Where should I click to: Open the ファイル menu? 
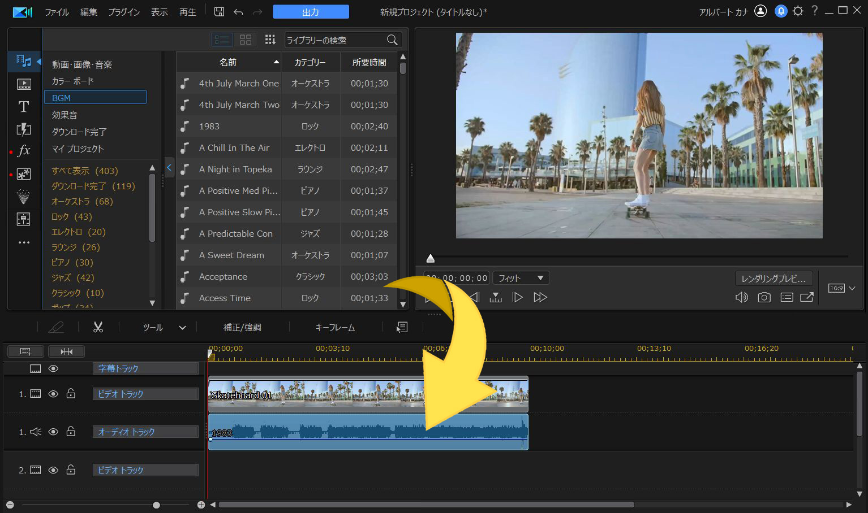point(57,12)
